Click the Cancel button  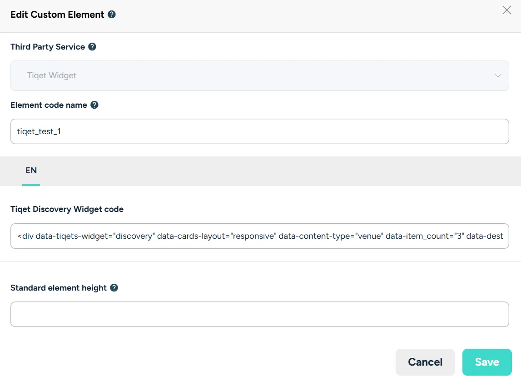click(x=425, y=362)
